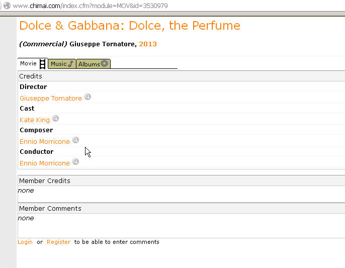The height and width of the screenshot is (268, 345).
Task: Click the globe icon in address bar
Action: coord(7,6)
